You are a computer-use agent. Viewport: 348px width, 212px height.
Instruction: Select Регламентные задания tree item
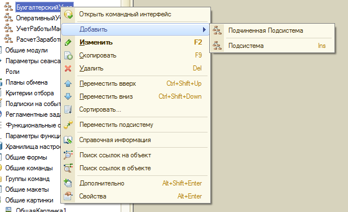pos(33,114)
